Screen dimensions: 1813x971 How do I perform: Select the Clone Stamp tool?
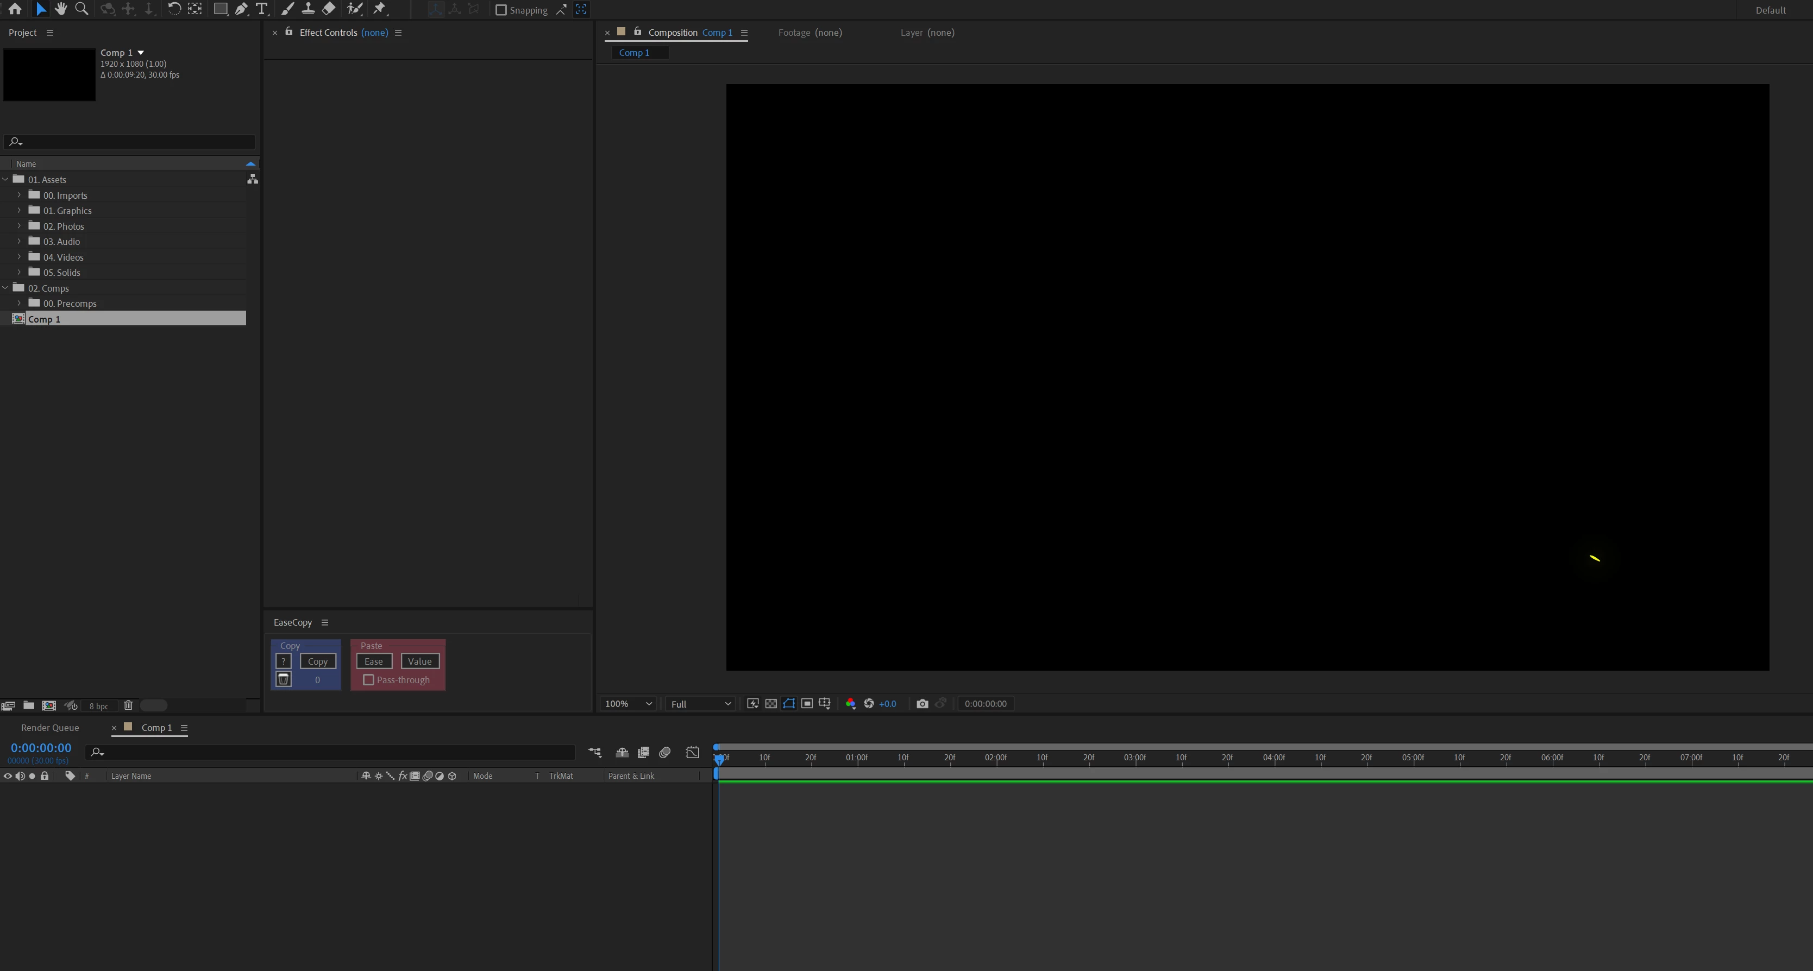[x=308, y=9]
